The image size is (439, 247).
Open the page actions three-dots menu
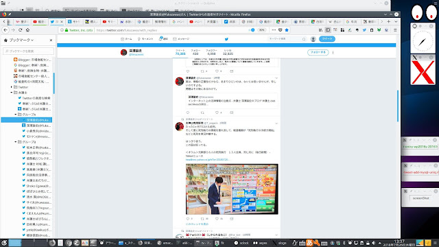(x=274, y=30)
